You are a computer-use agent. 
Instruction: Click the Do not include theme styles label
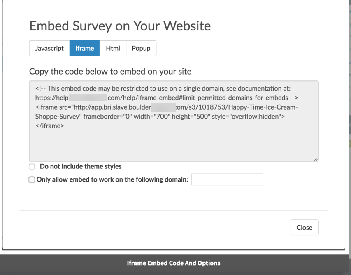[x=81, y=167]
